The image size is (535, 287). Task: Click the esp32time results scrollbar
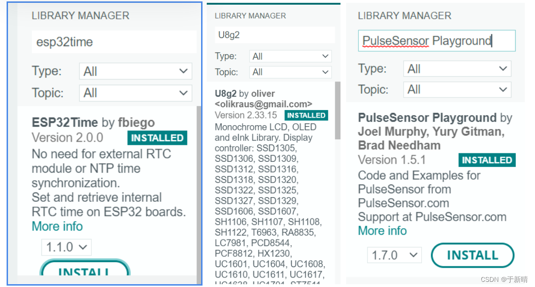(x=199, y=194)
